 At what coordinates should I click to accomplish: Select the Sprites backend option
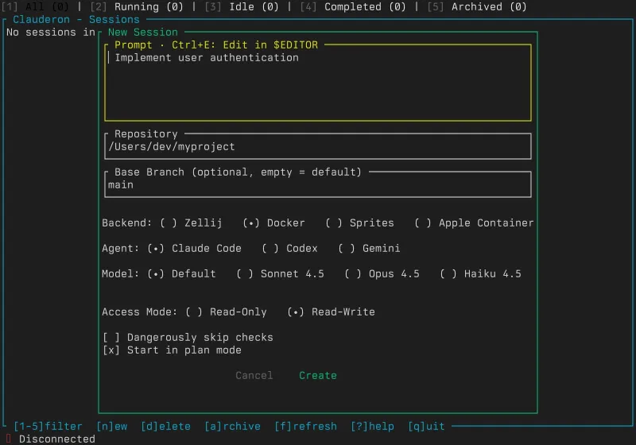359,223
